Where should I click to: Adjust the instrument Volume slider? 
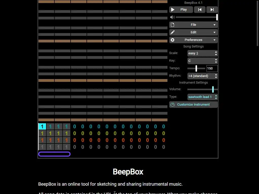coord(203,89)
